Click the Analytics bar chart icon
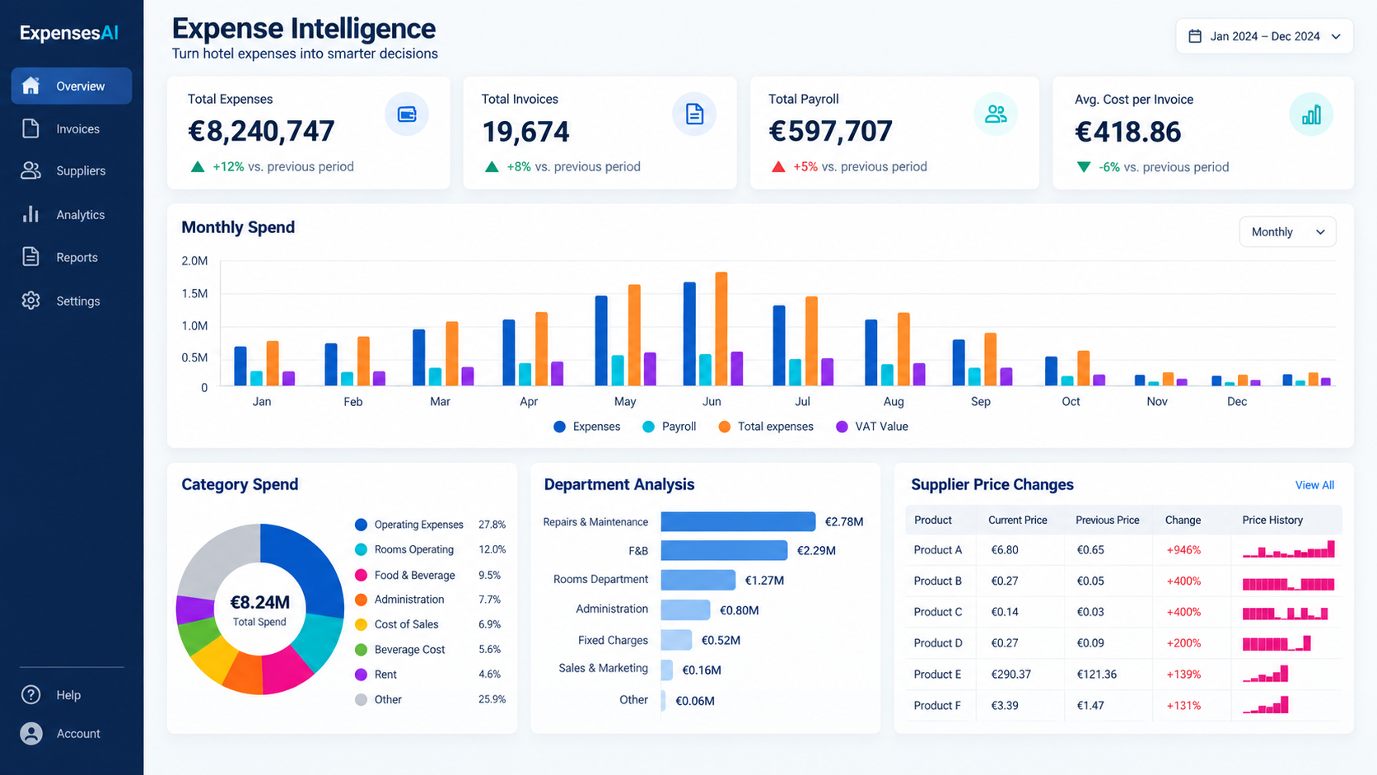This screenshot has height=775, width=1377. pos(30,214)
